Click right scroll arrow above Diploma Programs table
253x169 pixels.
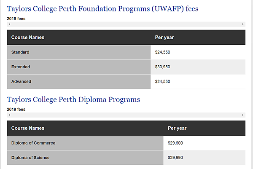tap(243, 115)
